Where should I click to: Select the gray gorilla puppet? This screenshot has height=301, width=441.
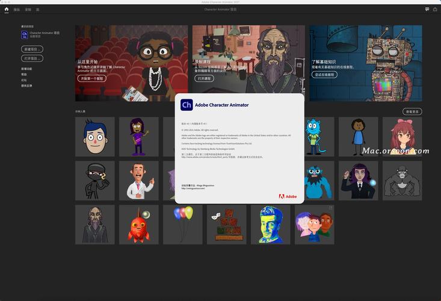(402, 181)
